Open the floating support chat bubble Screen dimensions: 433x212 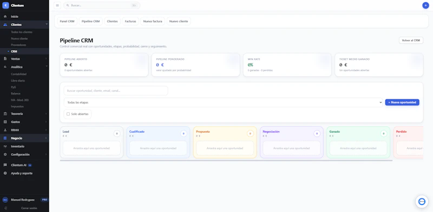tap(422, 202)
